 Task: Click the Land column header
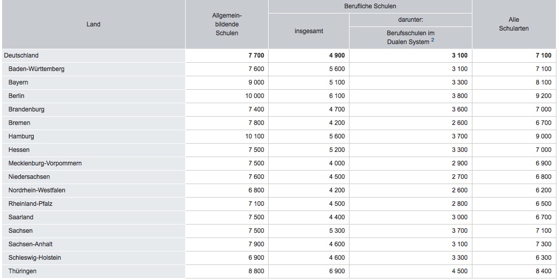coord(93,24)
